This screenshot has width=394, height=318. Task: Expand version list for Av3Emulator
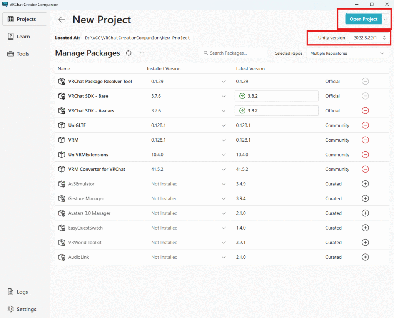point(224,184)
